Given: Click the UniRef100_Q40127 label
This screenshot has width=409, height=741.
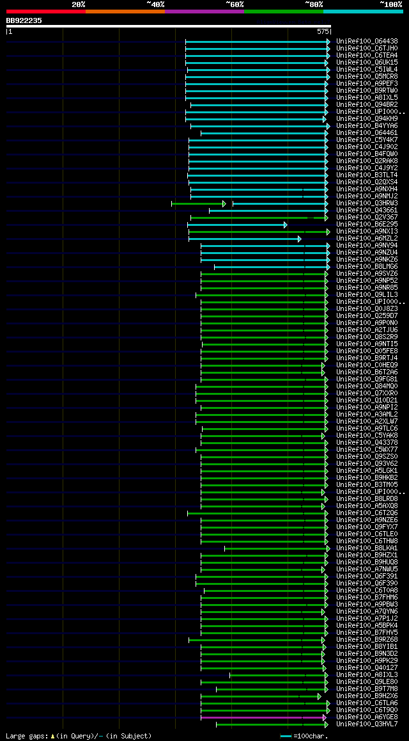Looking at the screenshot, I should 367,668.
